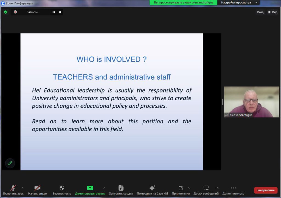Viewport: 281px width, 198px height.
Task: Click the green encryption shield icon
Action: pyautogui.click(x=5, y=12)
